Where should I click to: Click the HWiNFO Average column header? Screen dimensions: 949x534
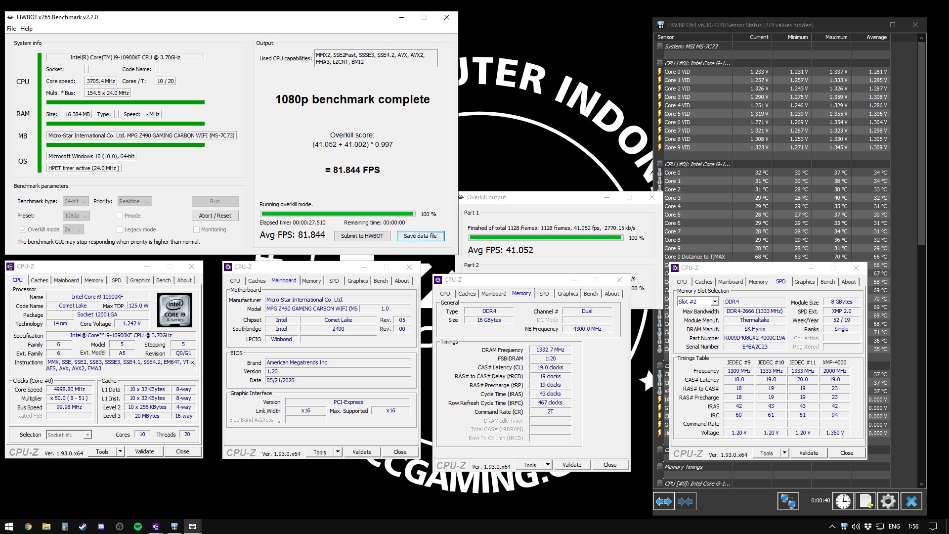click(x=870, y=37)
